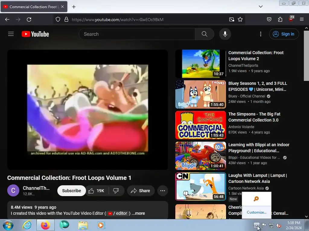Image resolution: width=309 pixels, height=231 pixels.
Task: Click the video player frame
Action: 88,110
